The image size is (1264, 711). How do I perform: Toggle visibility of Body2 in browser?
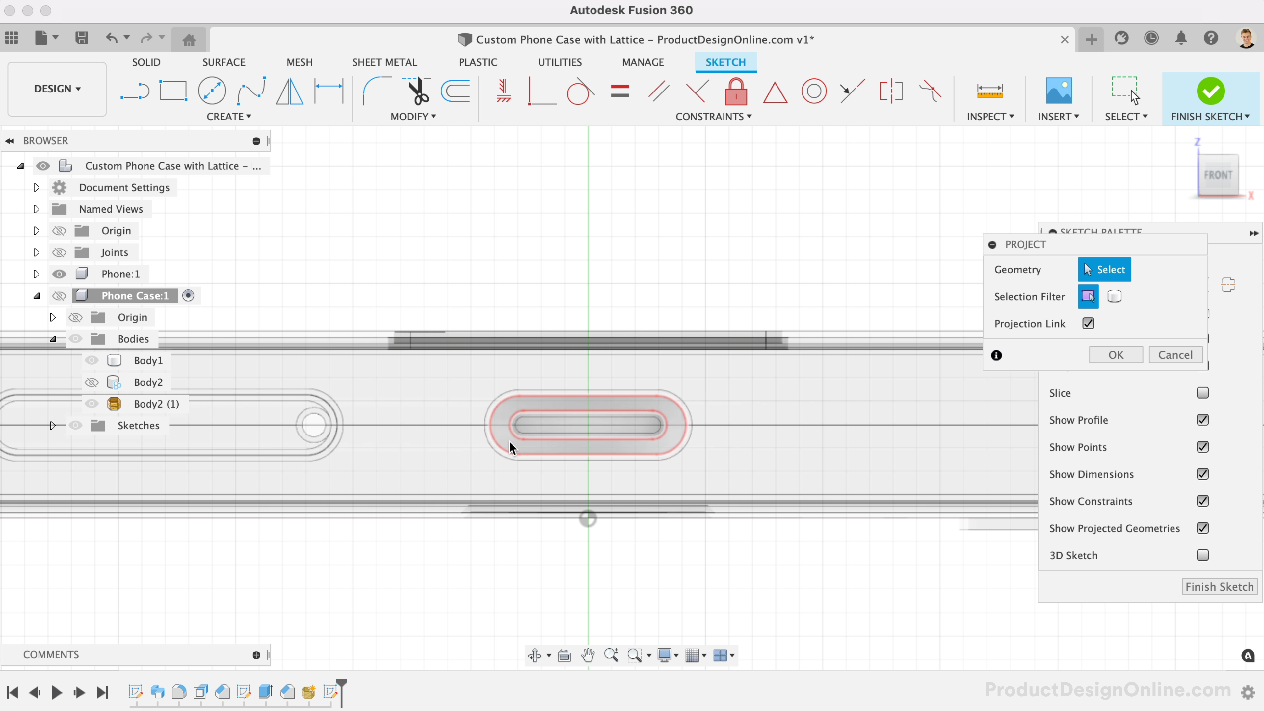click(91, 382)
